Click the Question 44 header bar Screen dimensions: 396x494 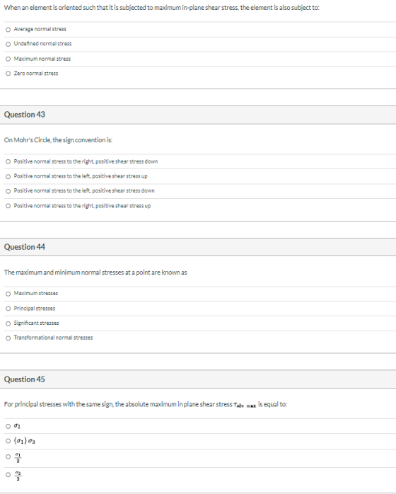tap(198, 247)
